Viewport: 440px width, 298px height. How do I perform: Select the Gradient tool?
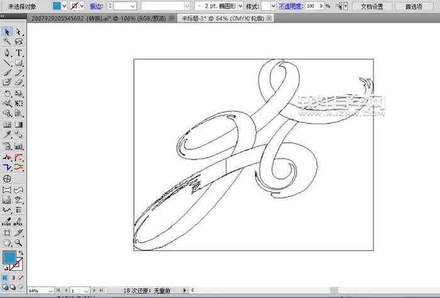18,124
